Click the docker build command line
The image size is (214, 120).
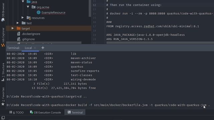[108, 105]
